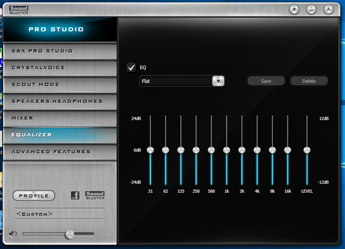Select the Mixer section

(58, 118)
